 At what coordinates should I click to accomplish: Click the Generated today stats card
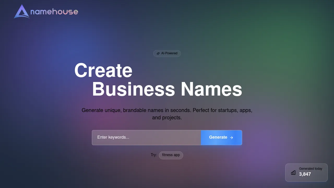306,173
